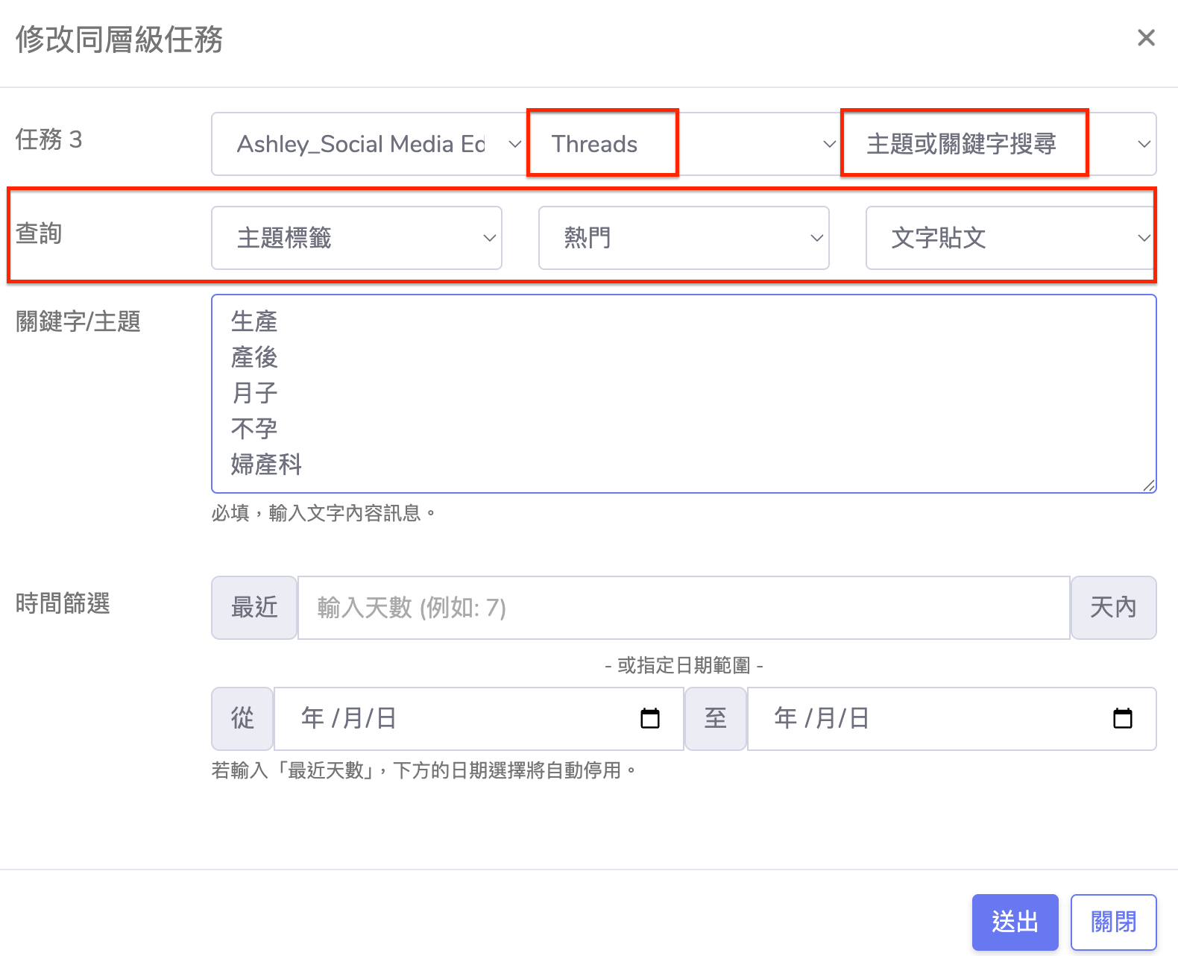Open the 主題或關鍵字搜尋 task type dropdown
Viewport: 1178px width, 956px height.
tap(999, 144)
